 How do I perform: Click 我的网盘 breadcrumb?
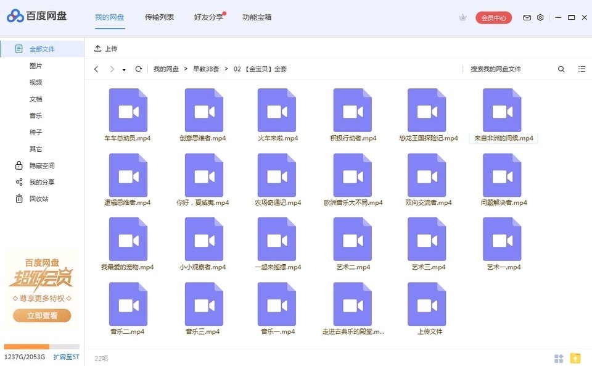click(166, 69)
